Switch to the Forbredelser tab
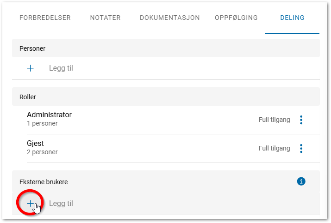The image size is (331, 223). coord(45,18)
